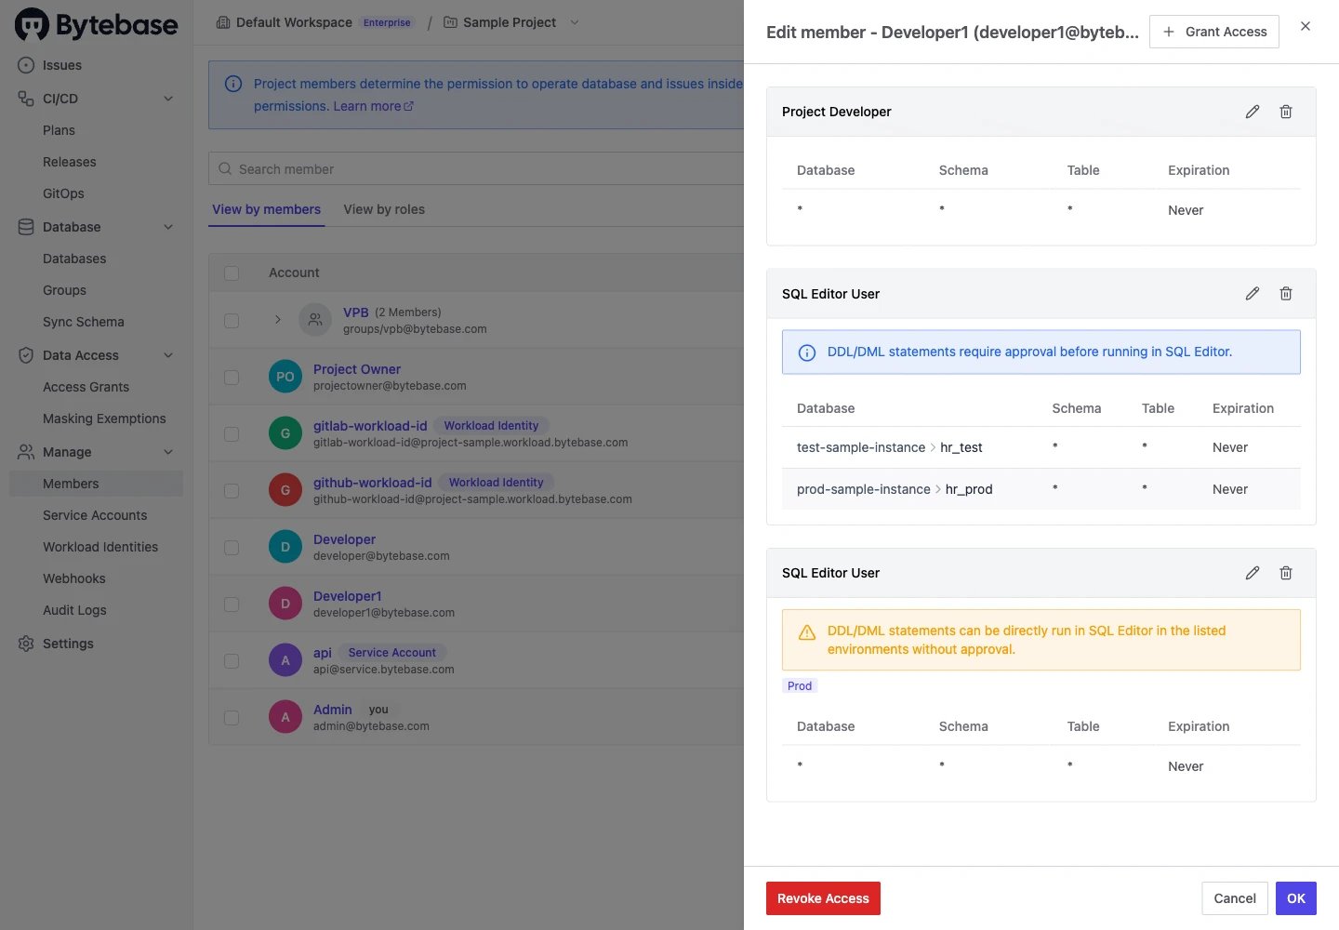Viewport: 1339px width, 930px height.
Task: Click the Bytebase logo
Action: pos(97,25)
